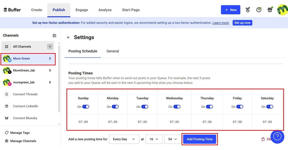Image resolution: width=288 pixels, height=150 pixels.
Task: Click the Wednesday 07:00 time slot
Action: pos(174,122)
